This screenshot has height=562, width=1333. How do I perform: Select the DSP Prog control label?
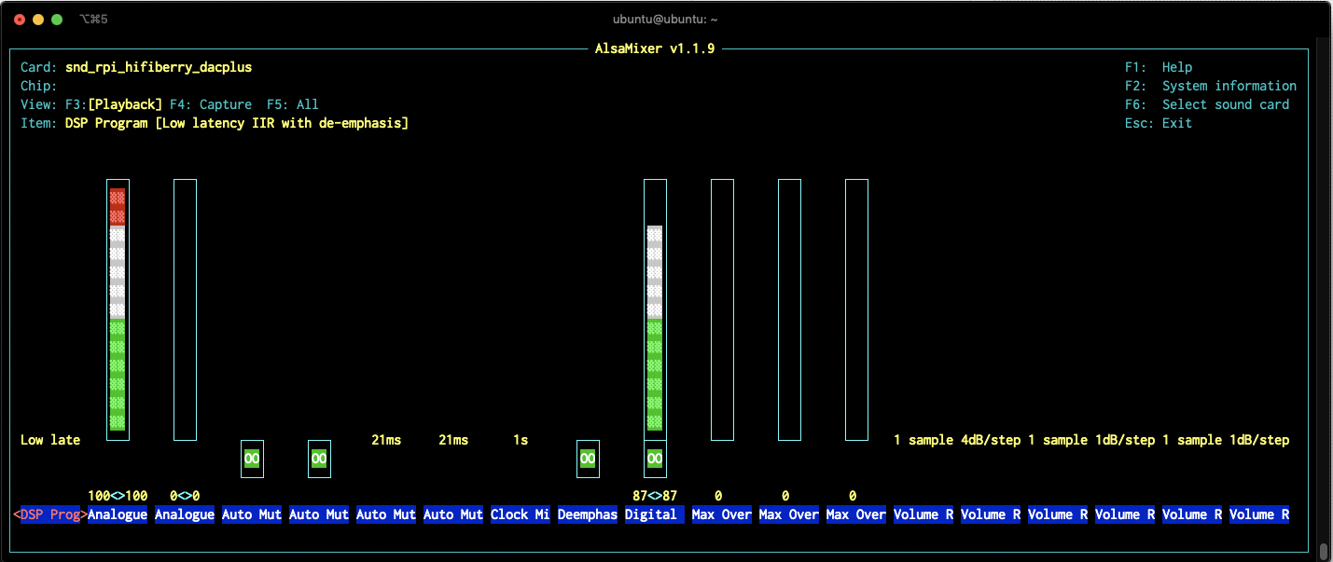coord(50,514)
